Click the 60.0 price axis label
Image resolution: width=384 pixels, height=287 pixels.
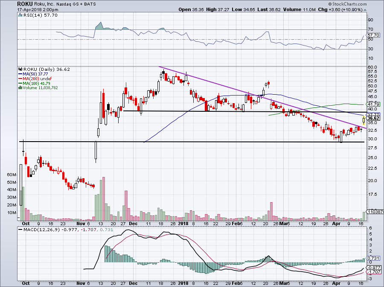point(372,67)
